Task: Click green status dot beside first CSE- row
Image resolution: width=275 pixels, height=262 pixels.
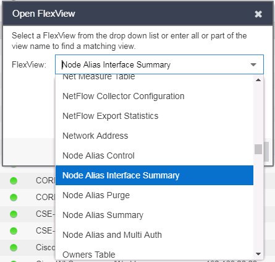Action: coord(14,214)
